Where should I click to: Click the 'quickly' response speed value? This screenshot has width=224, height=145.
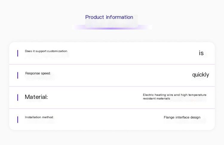click(x=201, y=75)
